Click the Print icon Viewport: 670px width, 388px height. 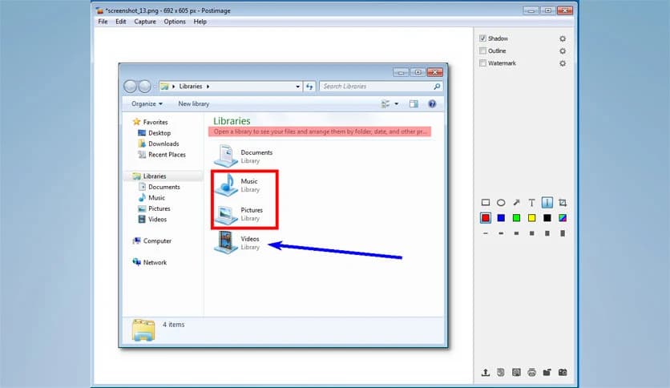(x=531, y=372)
